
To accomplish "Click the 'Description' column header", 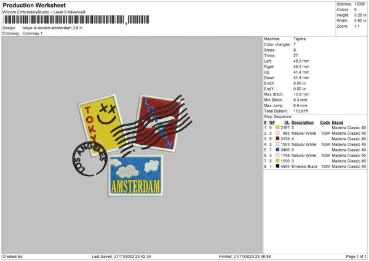I will [x=303, y=122].
